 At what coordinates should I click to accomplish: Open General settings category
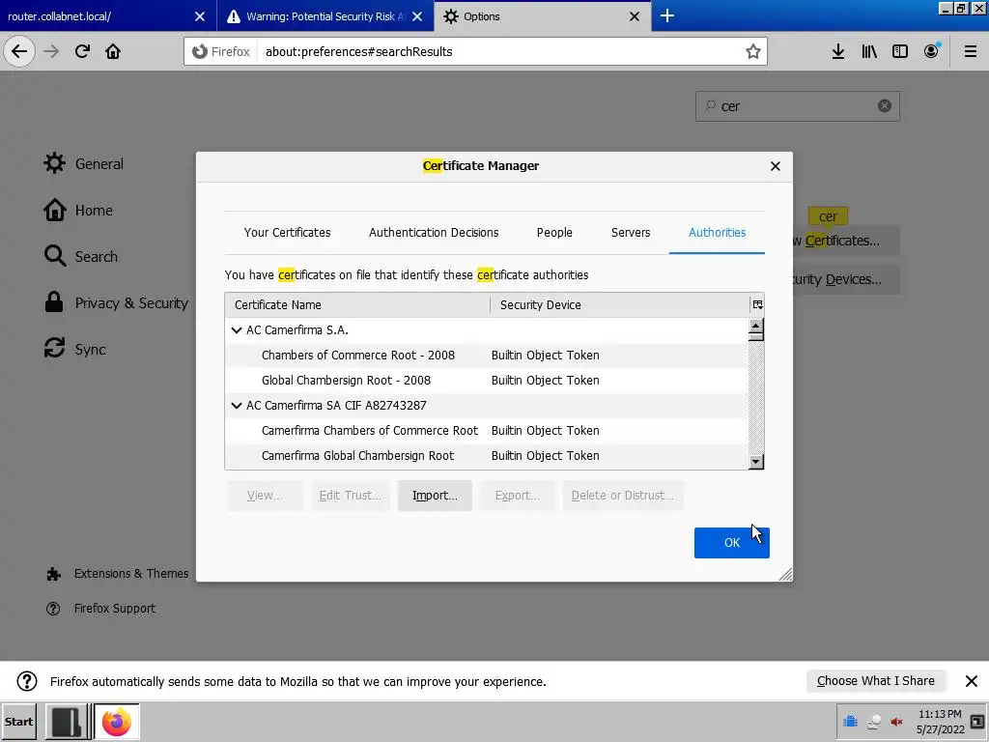(83, 163)
